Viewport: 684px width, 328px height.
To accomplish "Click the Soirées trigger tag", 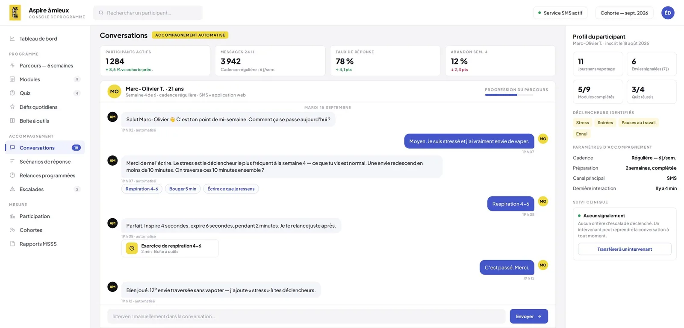I will point(605,123).
